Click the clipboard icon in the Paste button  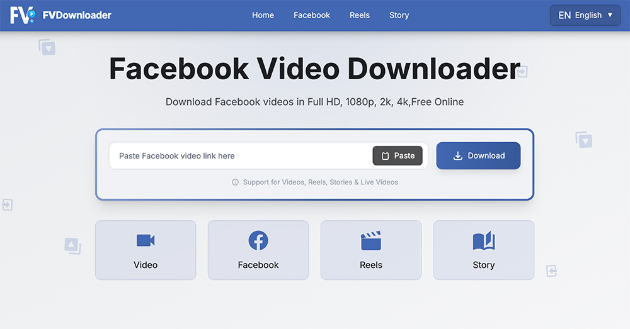[385, 156]
